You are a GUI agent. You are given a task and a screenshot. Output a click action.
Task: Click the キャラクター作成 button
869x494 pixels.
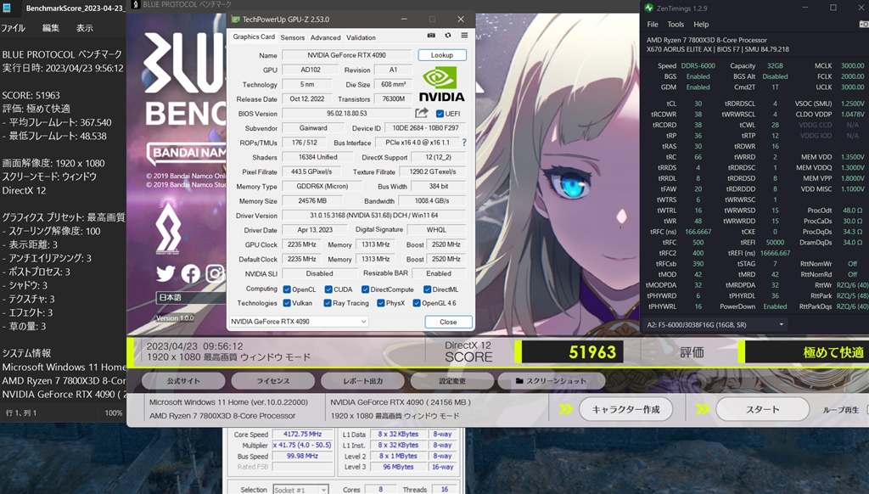625,409
